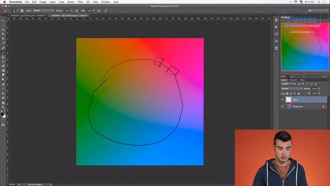Image resolution: width=330 pixels, height=186 pixels.
Task: Open the Image menu
Action: (x=43, y=2)
